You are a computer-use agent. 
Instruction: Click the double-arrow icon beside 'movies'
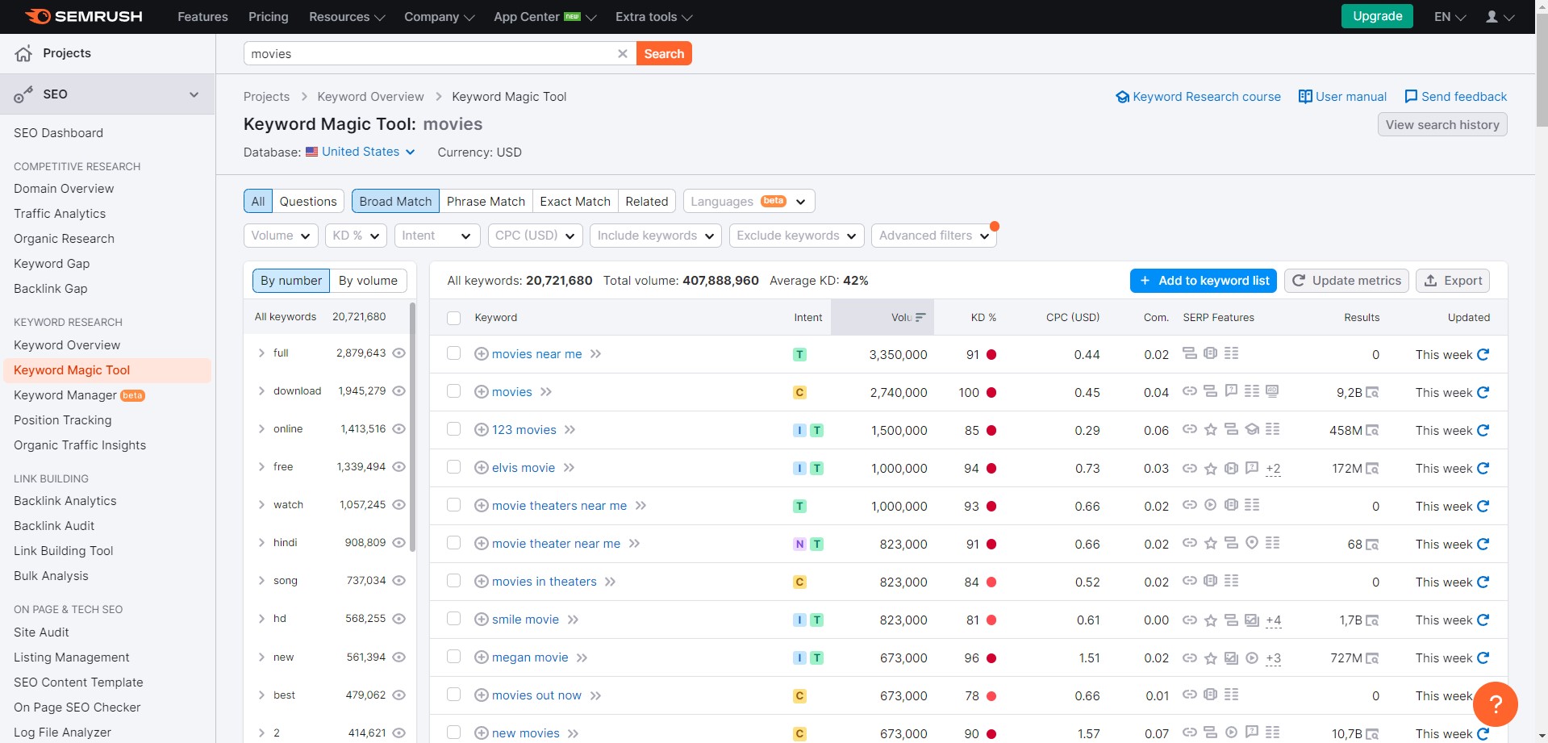[546, 392]
